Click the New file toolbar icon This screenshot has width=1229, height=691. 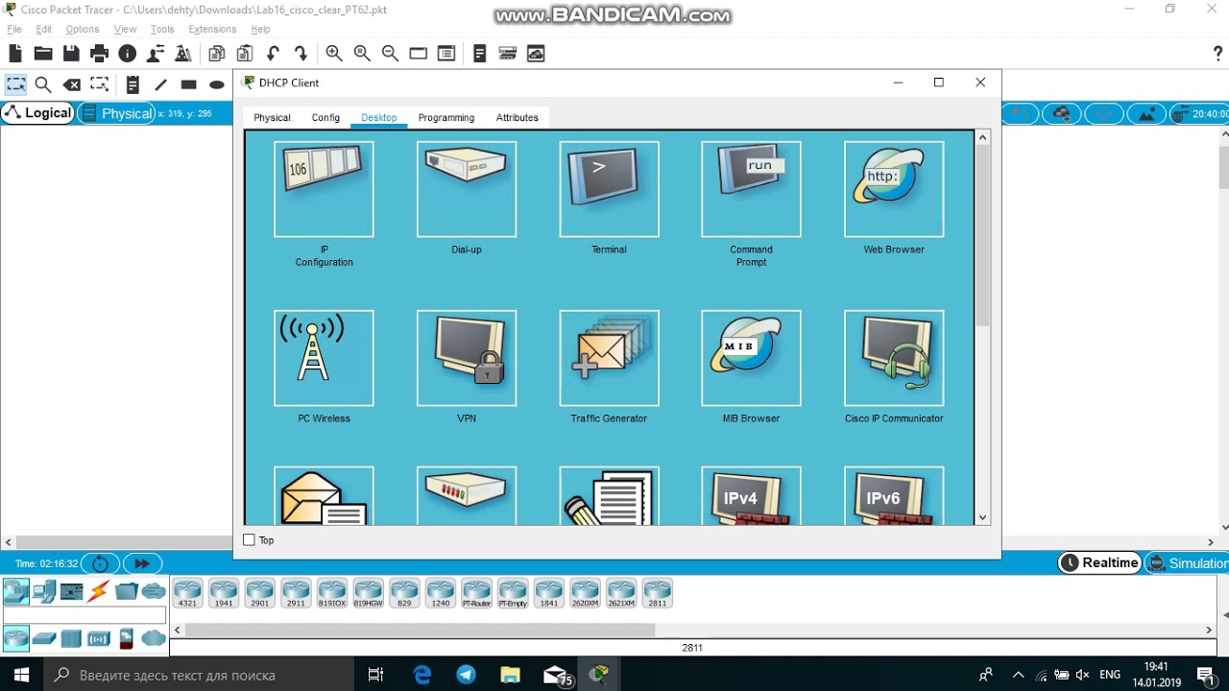15,54
